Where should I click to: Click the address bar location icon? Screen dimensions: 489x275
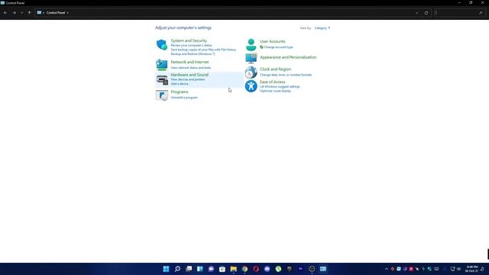click(x=39, y=13)
